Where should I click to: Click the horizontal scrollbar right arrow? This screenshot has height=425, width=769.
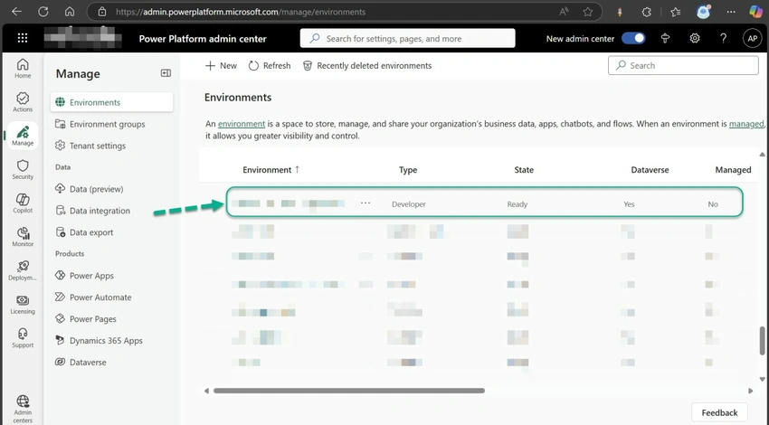[750, 391]
